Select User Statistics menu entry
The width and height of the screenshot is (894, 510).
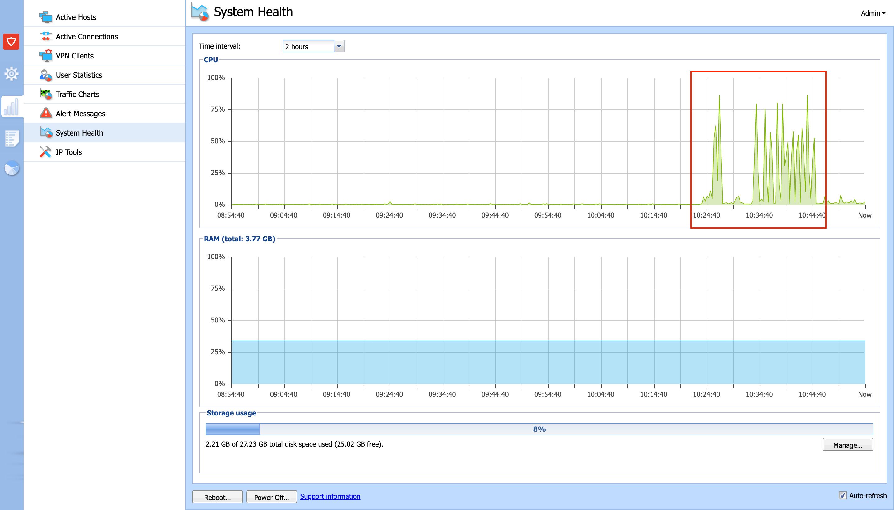tap(79, 75)
